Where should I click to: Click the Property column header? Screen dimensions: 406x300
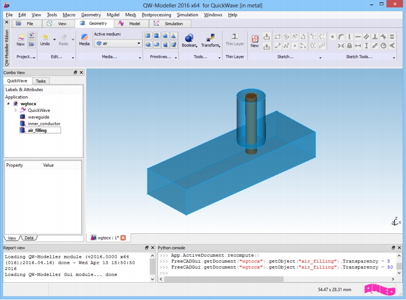pos(23,165)
